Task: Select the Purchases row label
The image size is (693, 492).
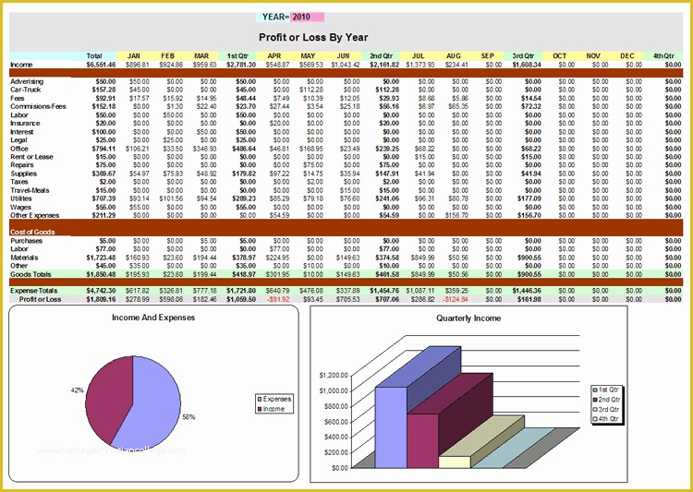Action: 27,241
